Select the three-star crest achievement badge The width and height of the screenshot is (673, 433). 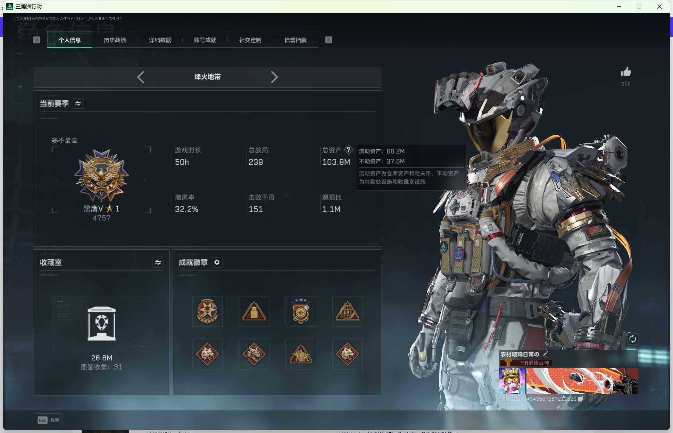pyautogui.click(x=301, y=311)
